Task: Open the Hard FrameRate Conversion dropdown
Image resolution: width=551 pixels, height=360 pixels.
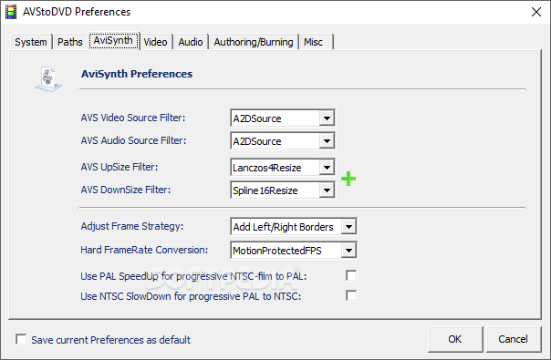Action: 348,251
